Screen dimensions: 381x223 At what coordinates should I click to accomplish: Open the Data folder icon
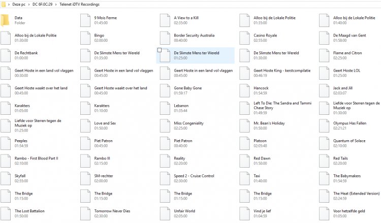click(x=6, y=20)
